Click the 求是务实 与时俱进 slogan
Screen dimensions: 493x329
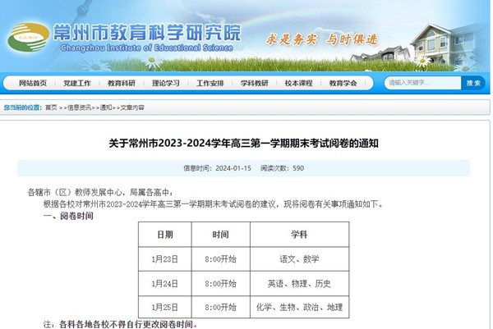(321, 39)
